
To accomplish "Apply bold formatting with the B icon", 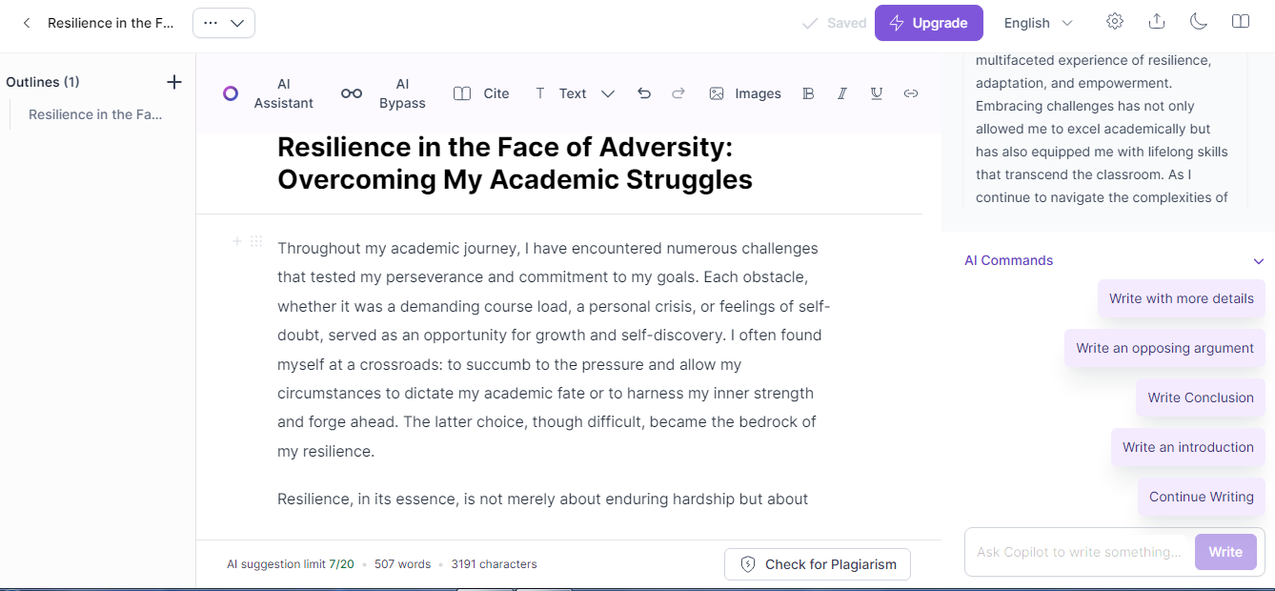I will (x=808, y=93).
